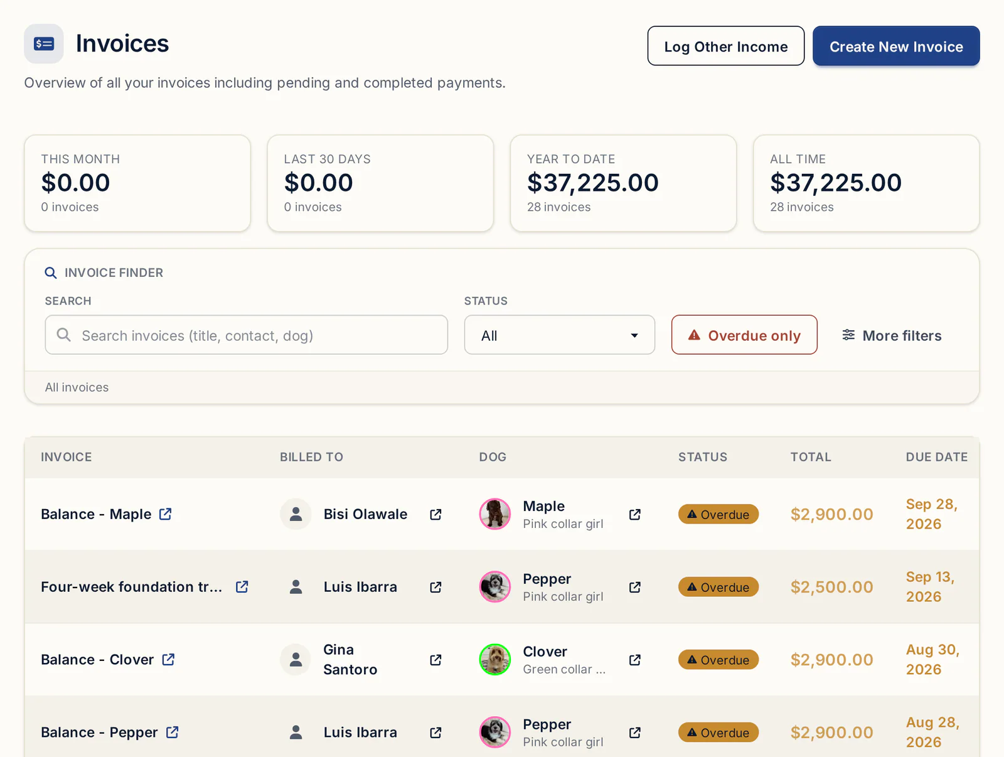
Task: Click the Clover dog name
Action: tap(545, 652)
